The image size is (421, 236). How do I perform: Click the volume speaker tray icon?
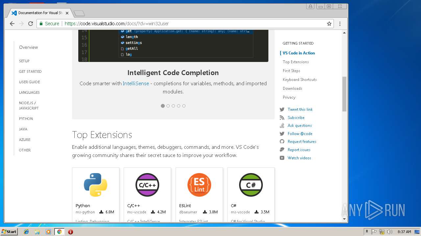[389, 232]
